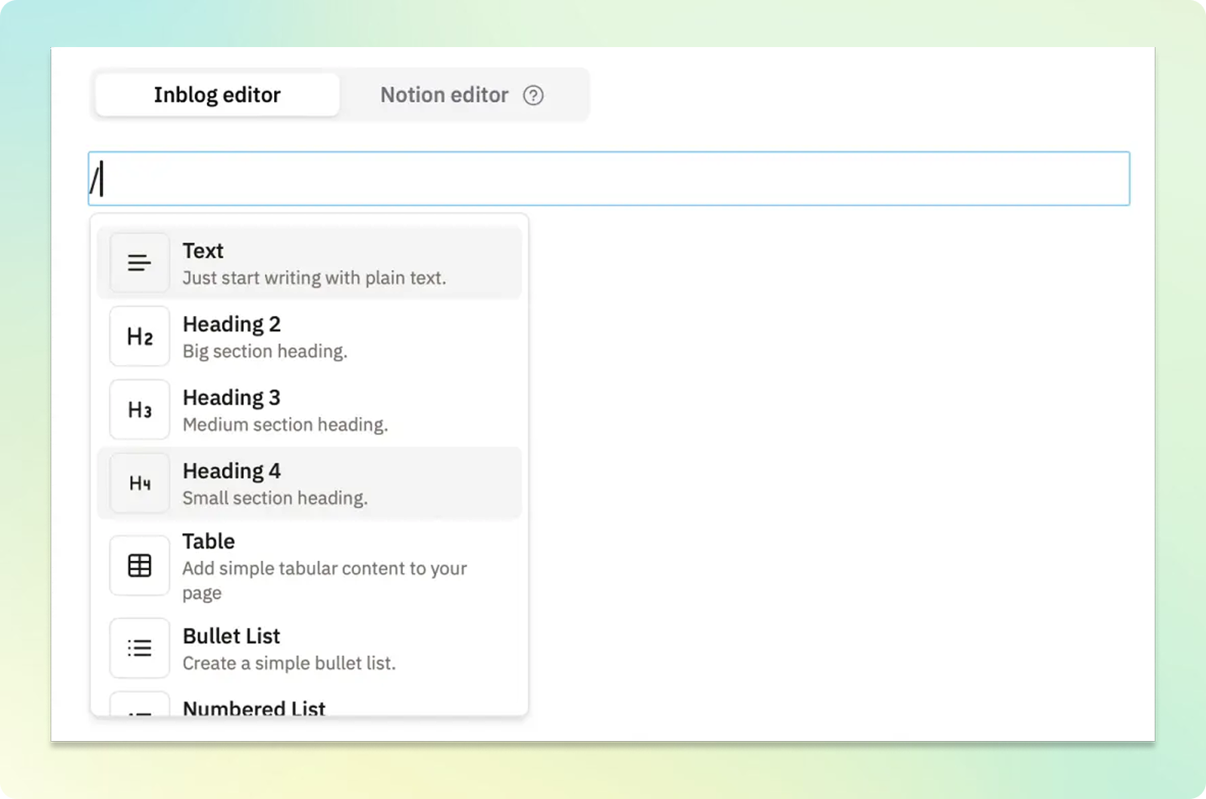Click the Bullet List icon
The image size is (1206, 799).
pos(140,648)
